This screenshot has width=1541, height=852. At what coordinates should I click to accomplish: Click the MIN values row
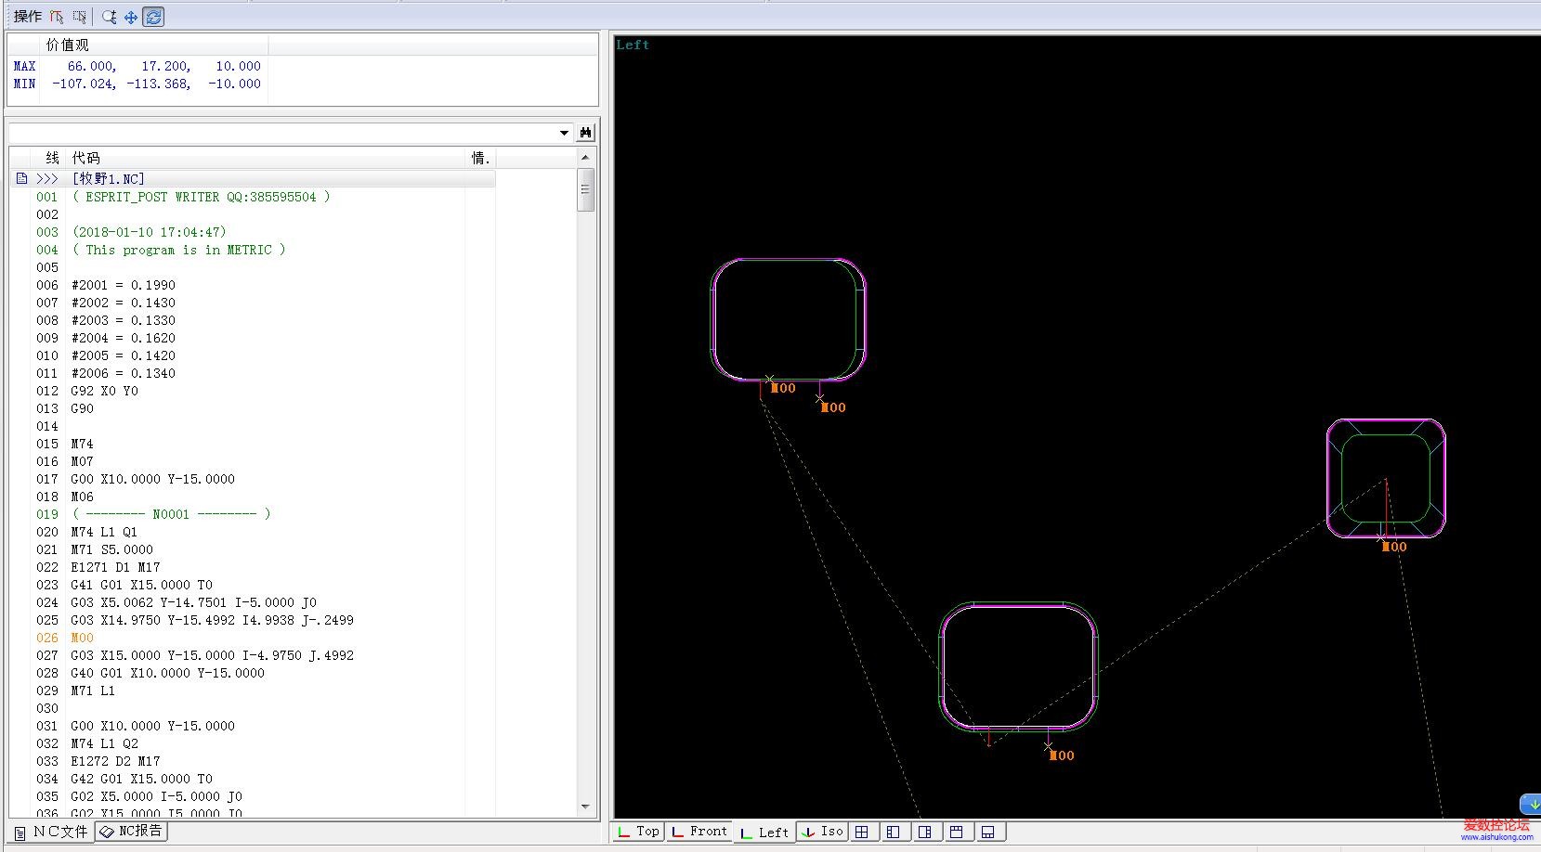click(x=137, y=84)
